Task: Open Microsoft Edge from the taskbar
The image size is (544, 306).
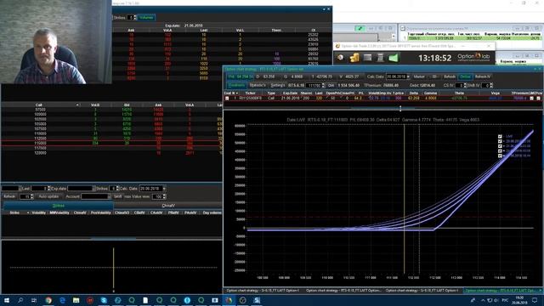Action: (x=62, y=300)
